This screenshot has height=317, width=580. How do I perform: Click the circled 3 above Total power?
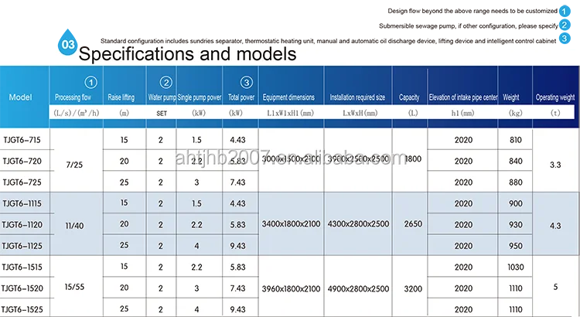tap(245, 83)
